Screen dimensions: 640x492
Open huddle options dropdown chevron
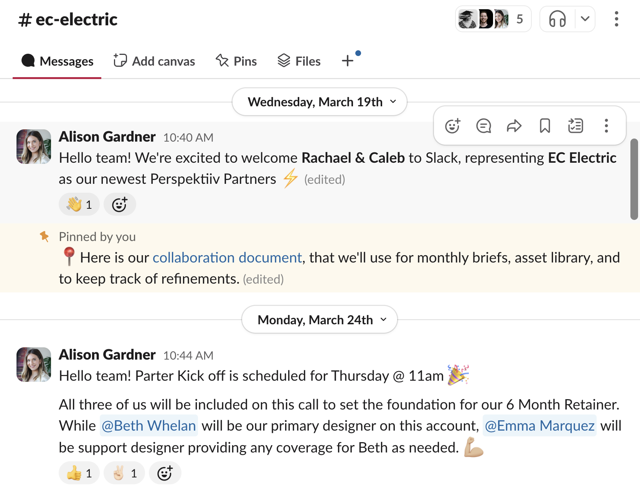coord(585,19)
